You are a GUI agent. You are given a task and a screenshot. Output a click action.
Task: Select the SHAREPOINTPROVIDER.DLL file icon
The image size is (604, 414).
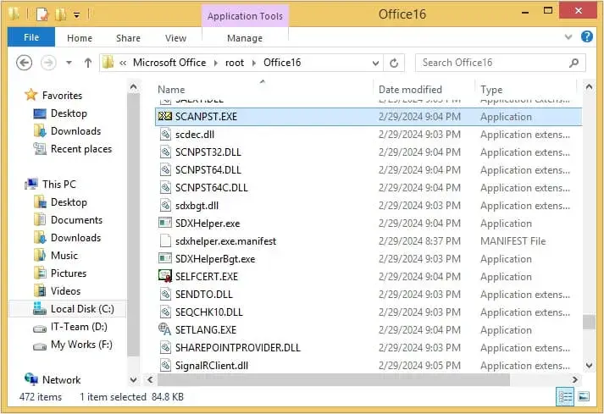(x=165, y=347)
